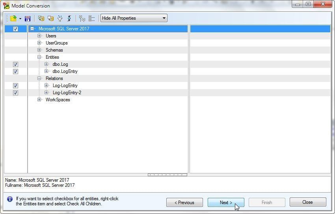This screenshot has height=214, width=335.
Task: Click the Name: Microsoft SQL Server 2017 text
Action: coord(37,180)
